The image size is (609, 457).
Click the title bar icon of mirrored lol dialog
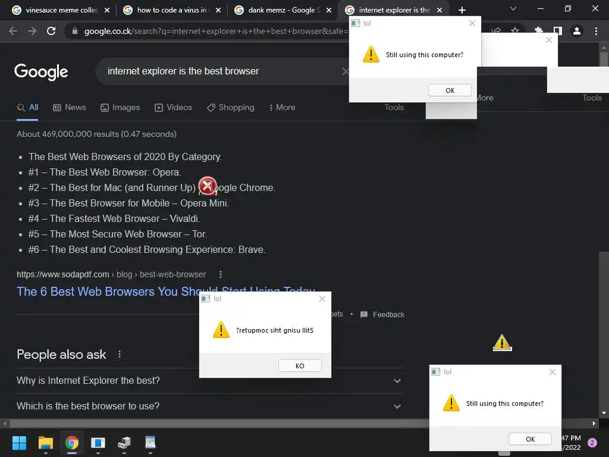205,299
